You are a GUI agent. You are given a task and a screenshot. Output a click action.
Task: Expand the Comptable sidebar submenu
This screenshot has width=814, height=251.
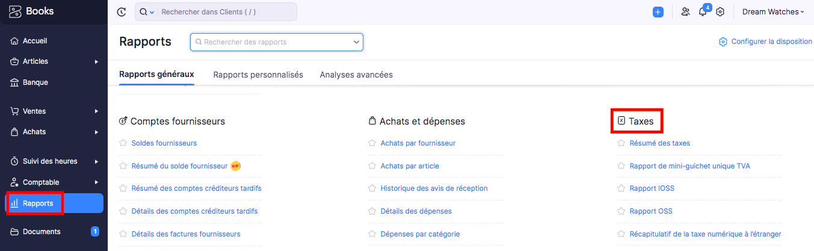[x=96, y=182]
